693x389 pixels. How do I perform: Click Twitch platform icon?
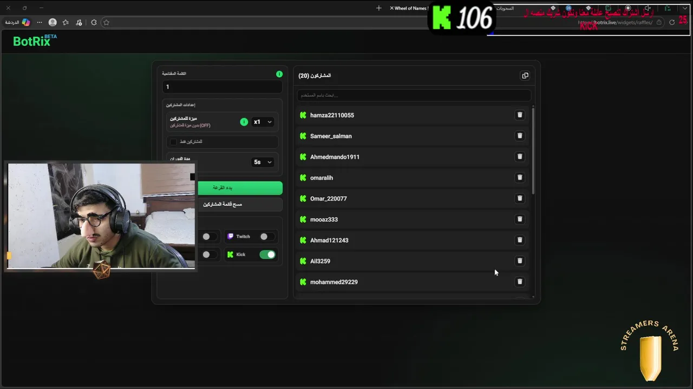coord(231,237)
